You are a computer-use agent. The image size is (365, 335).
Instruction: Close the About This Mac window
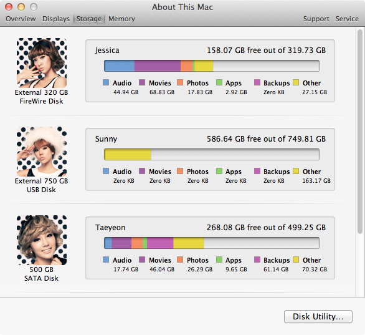pyautogui.click(x=9, y=7)
